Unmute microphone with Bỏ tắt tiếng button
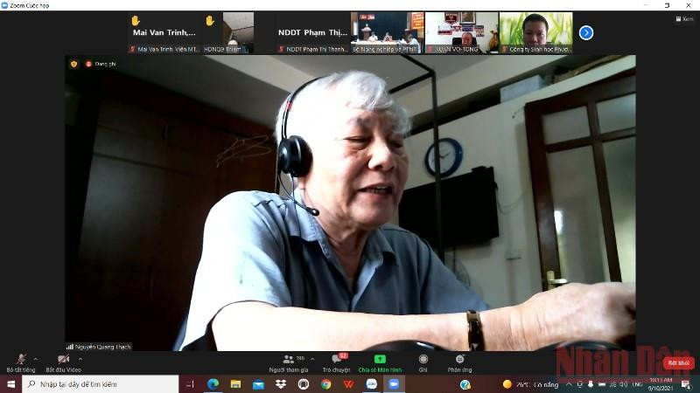Screen dimensions: 700x393 pos(20,363)
